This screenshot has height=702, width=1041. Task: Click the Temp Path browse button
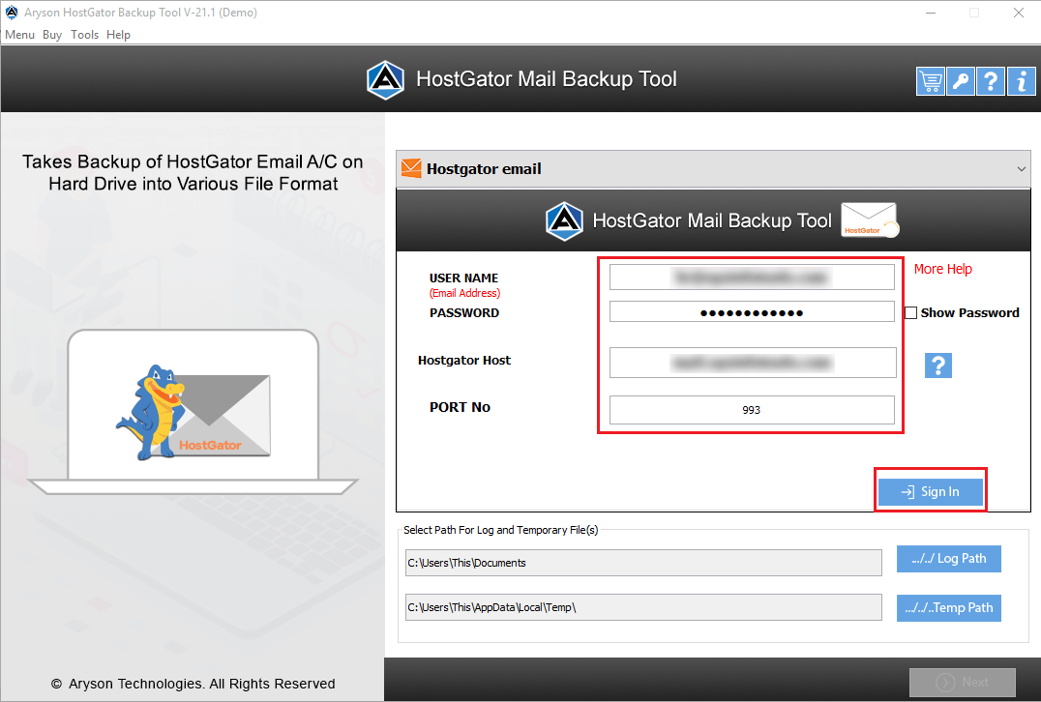click(x=949, y=608)
